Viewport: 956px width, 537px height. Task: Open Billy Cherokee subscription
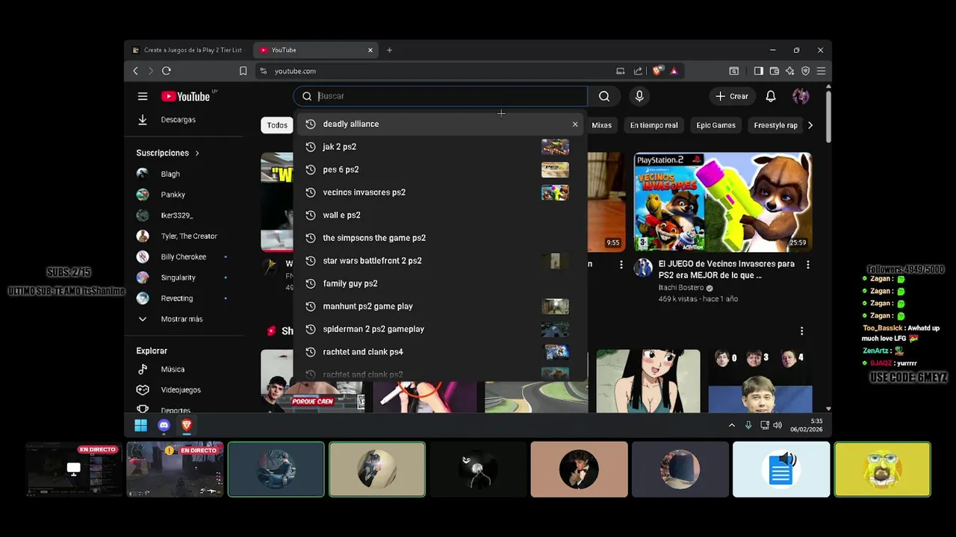pos(185,257)
